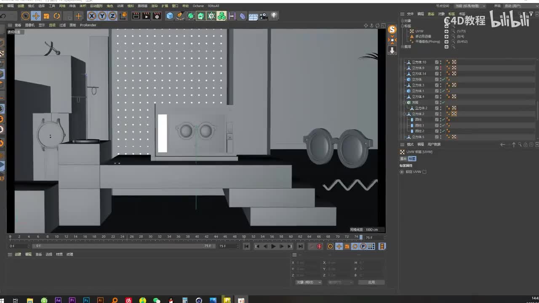Select the Rotate tool icon
The width and height of the screenshot is (539, 303).
point(57,16)
